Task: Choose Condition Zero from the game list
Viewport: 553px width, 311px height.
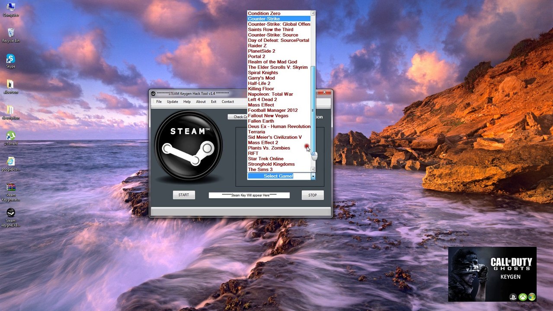Action: coord(279,13)
